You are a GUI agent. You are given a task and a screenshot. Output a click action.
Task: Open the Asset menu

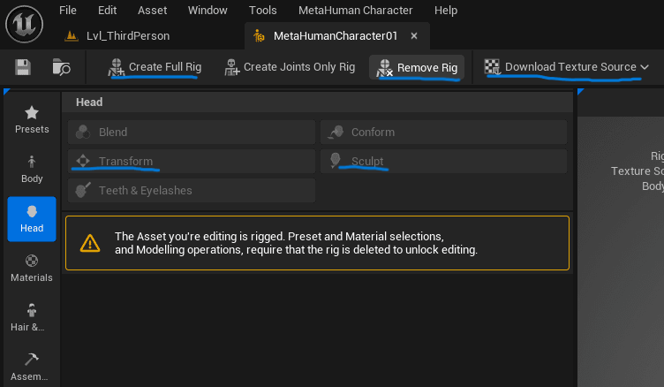[152, 11]
